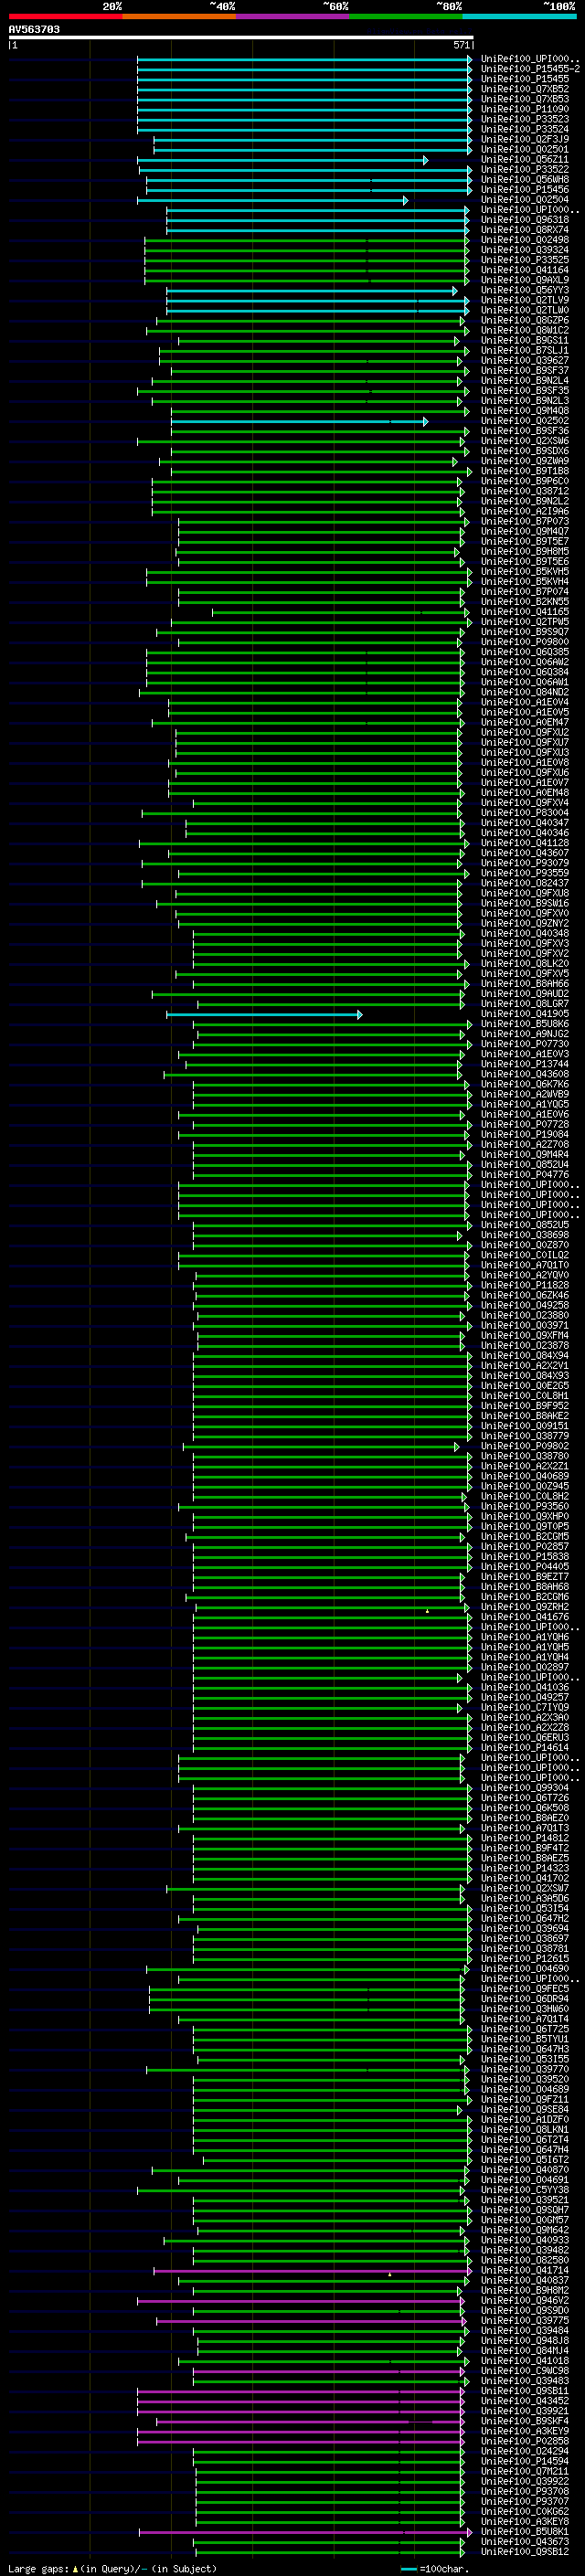Click the cyan ~100% identity legend segment
This screenshot has height=2576, width=585.
520,16
